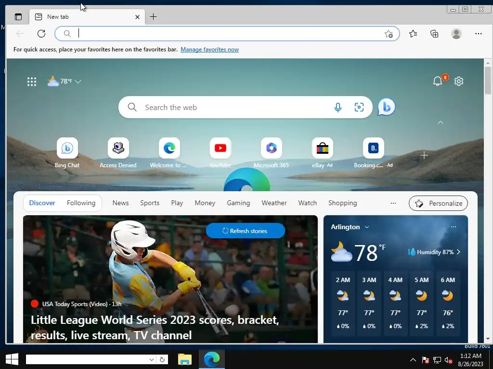Switch to the Following feed tab

81,203
